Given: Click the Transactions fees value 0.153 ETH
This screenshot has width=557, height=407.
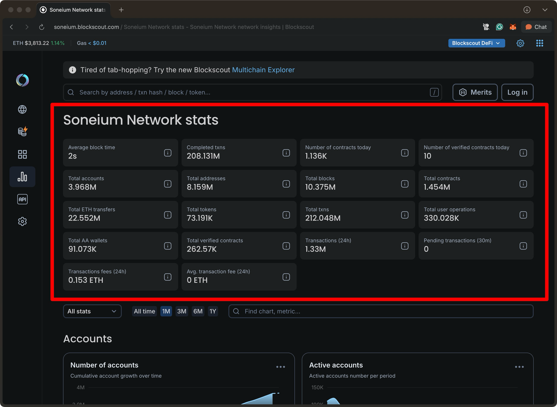Looking at the screenshot, I should tap(86, 280).
